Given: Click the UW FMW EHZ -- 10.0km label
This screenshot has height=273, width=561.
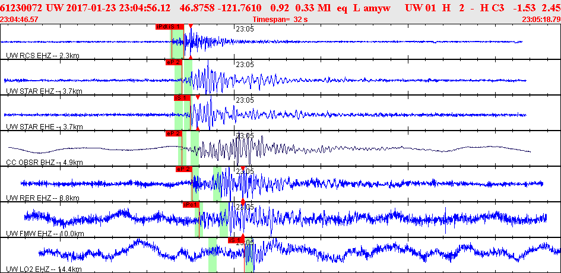Looking at the screenshot, I should click(45, 234).
